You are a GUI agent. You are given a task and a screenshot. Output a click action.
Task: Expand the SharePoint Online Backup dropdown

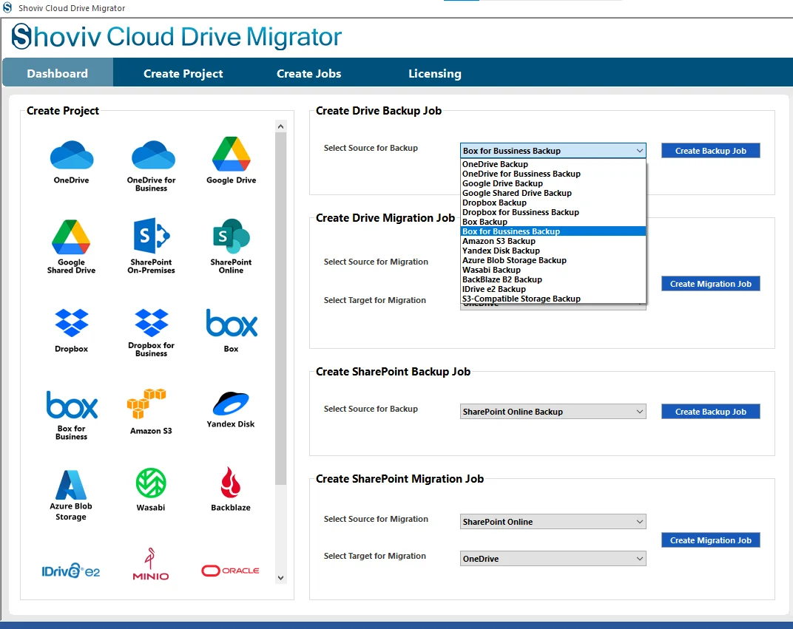pyautogui.click(x=553, y=412)
